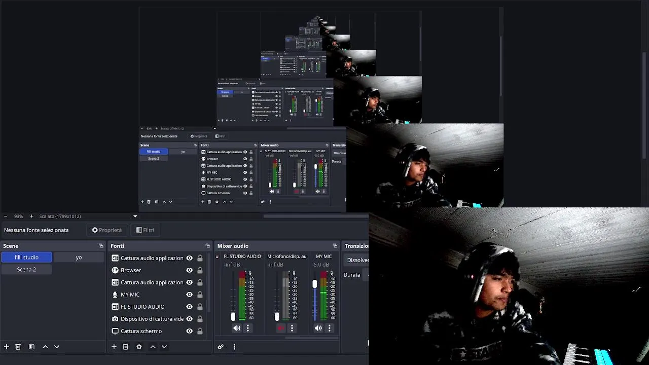Move the scene up with the Scene panel arrow

[x=45, y=347]
